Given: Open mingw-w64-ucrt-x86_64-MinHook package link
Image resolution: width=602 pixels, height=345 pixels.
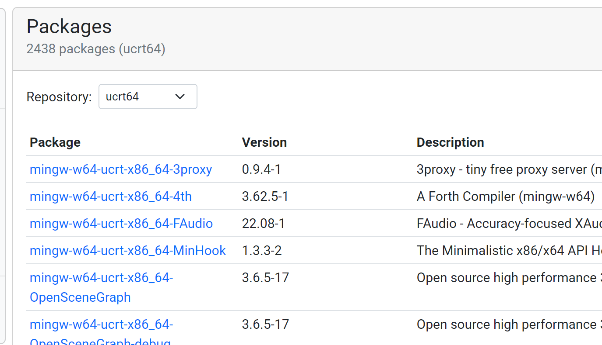Looking at the screenshot, I should pyautogui.click(x=128, y=251).
